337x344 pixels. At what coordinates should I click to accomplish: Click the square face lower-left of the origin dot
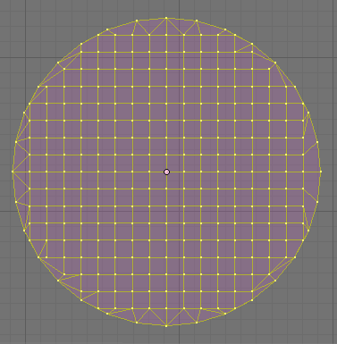(x=158, y=180)
